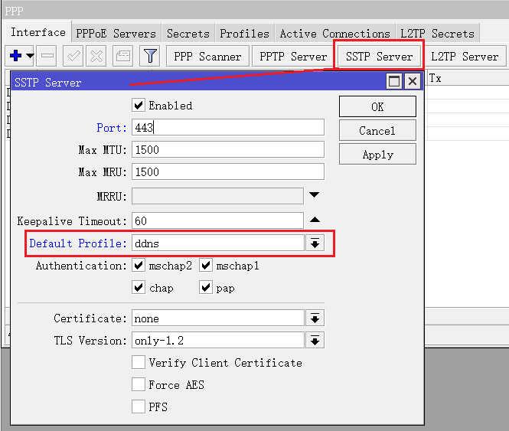
Task: Close the SSTP Server dialog window
Action: pyautogui.click(x=413, y=81)
